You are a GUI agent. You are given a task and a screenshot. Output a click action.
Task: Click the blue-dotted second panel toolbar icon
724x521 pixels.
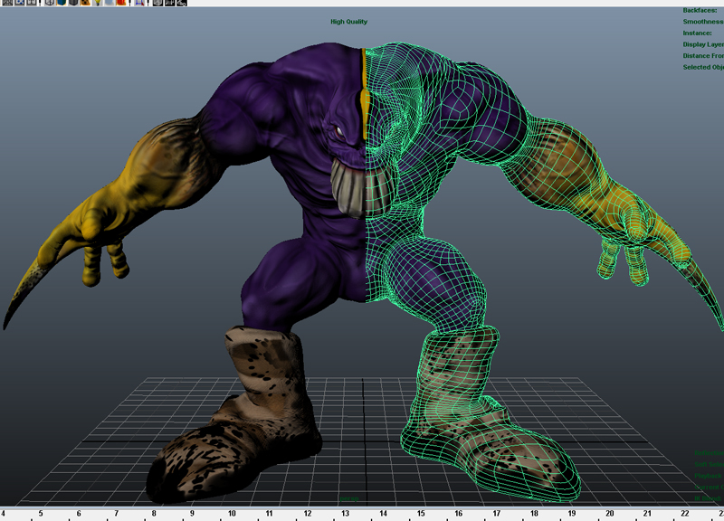click(x=20, y=3)
